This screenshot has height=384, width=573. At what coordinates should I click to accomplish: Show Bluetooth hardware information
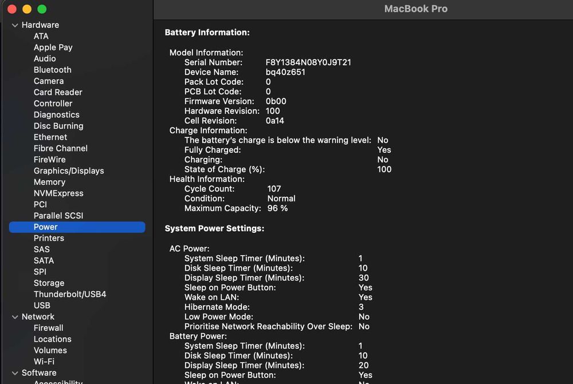(52, 70)
